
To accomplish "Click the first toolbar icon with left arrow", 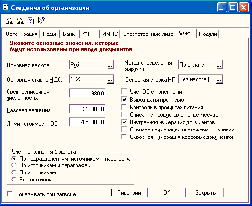I will click(9, 21).
